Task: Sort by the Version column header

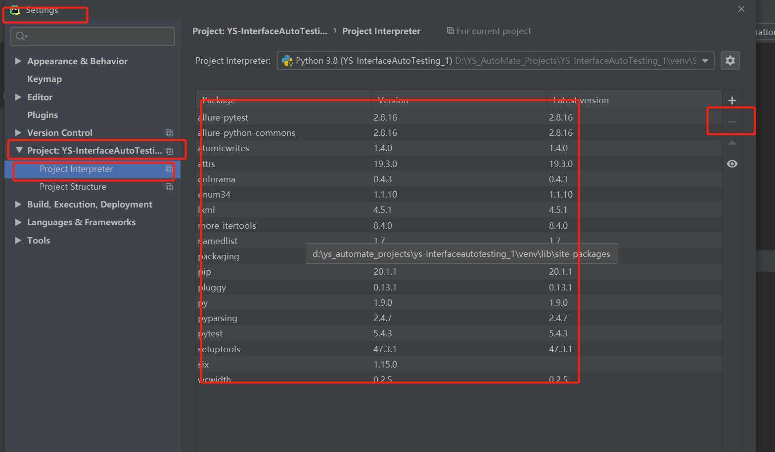Action: (458, 100)
